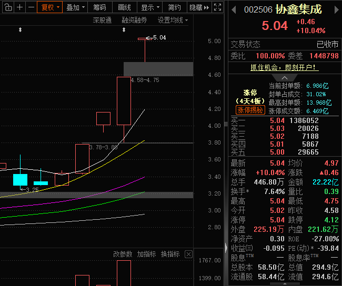Go to previous stock with left arrow
The width and height of the screenshot is (342, 286).
coord(234,10)
